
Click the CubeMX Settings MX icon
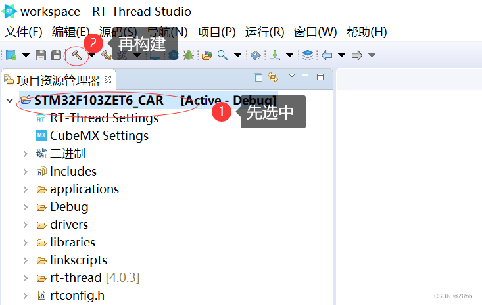pos(41,135)
